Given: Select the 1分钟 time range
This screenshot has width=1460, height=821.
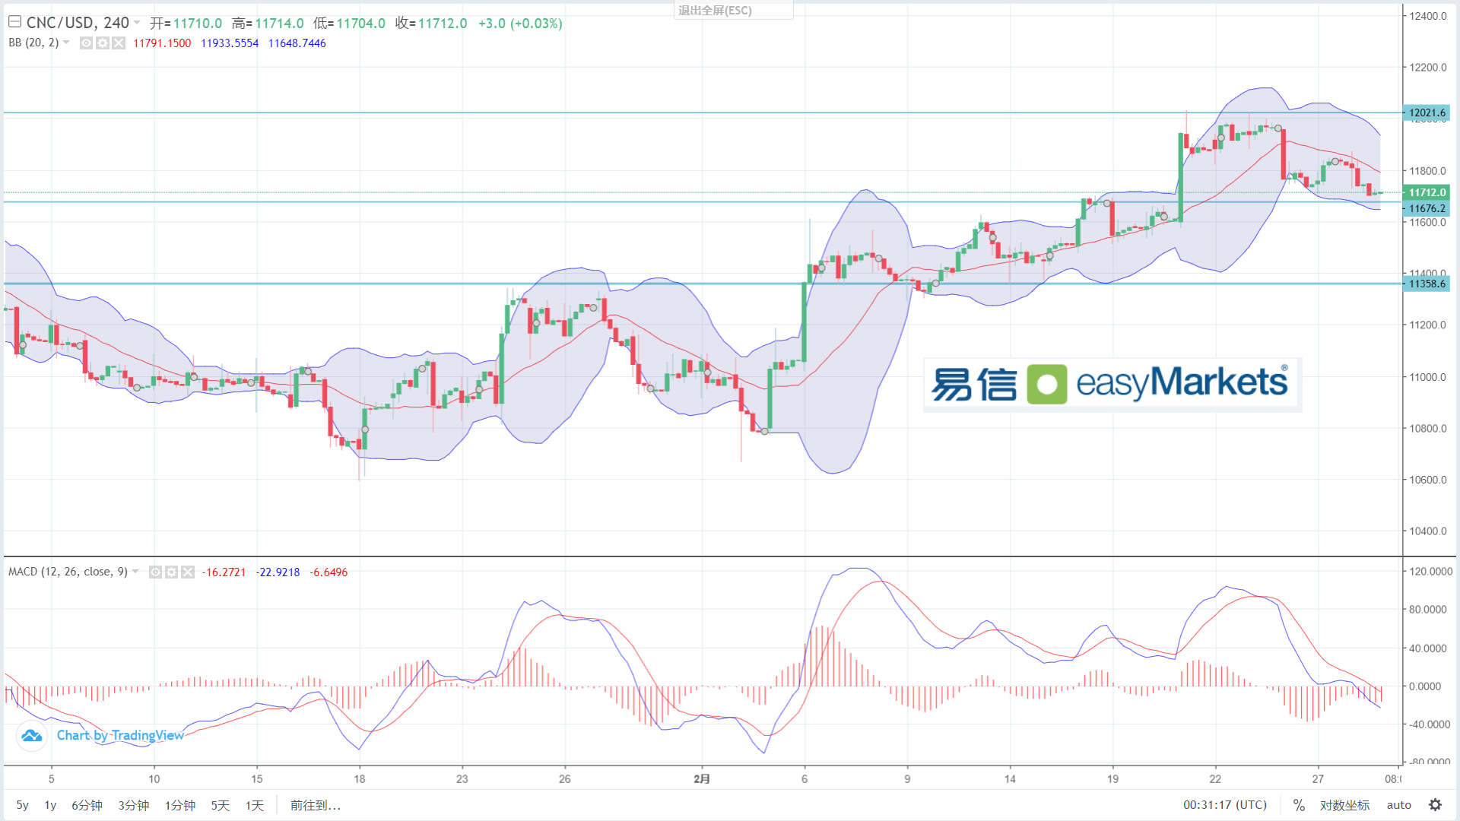Looking at the screenshot, I should pyautogui.click(x=180, y=805).
